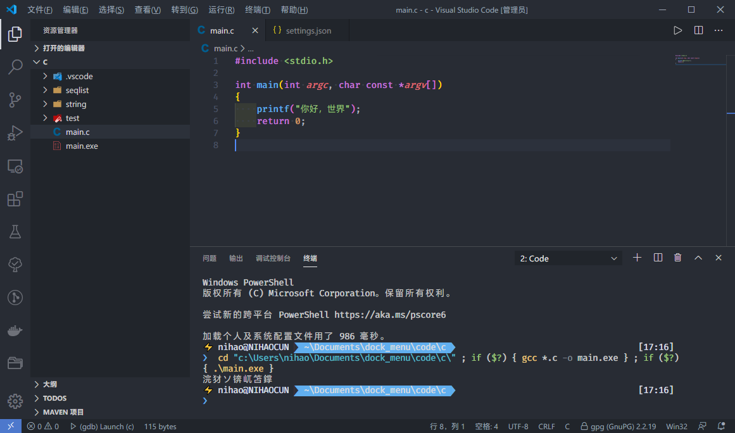
Task: Split the editor to the right
Action: tap(698, 30)
